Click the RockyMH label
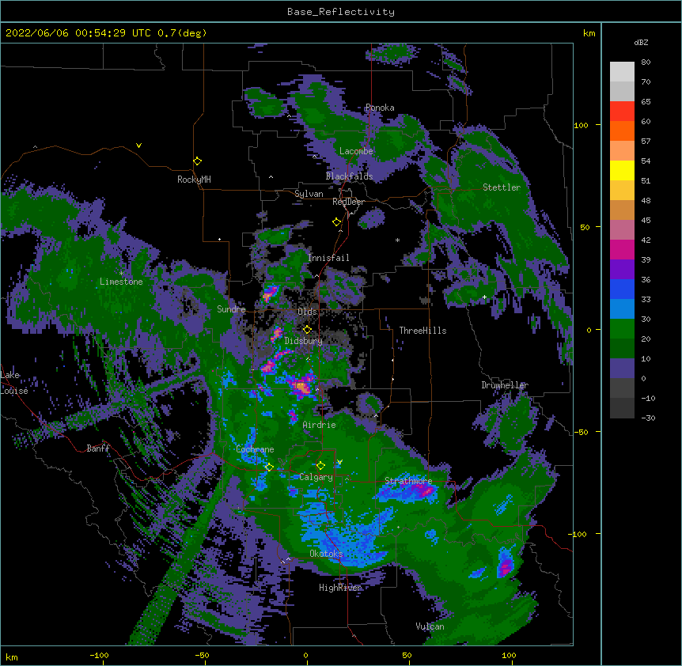The height and width of the screenshot is (666, 682). point(194,179)
